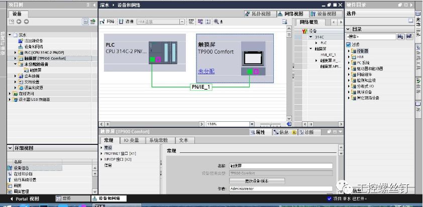The height and width of the screenshot is (207, 423).
Task: Click the 设备和网络 bottom bar button
Action: (x=109, y=198)
